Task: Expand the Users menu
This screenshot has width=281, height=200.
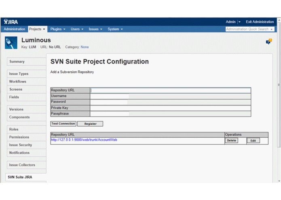Action: (77, 29)
